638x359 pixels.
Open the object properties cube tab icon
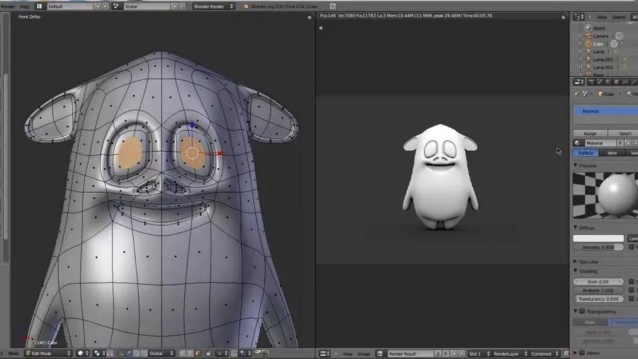click(617, 82)
